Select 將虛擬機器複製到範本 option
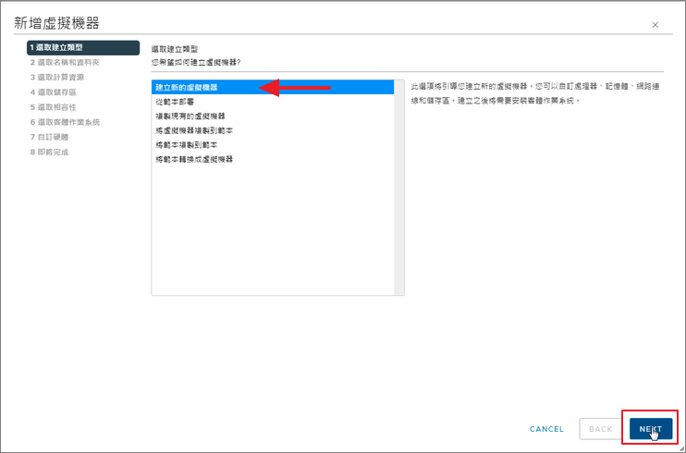The image size is (686, 453). 273,130
